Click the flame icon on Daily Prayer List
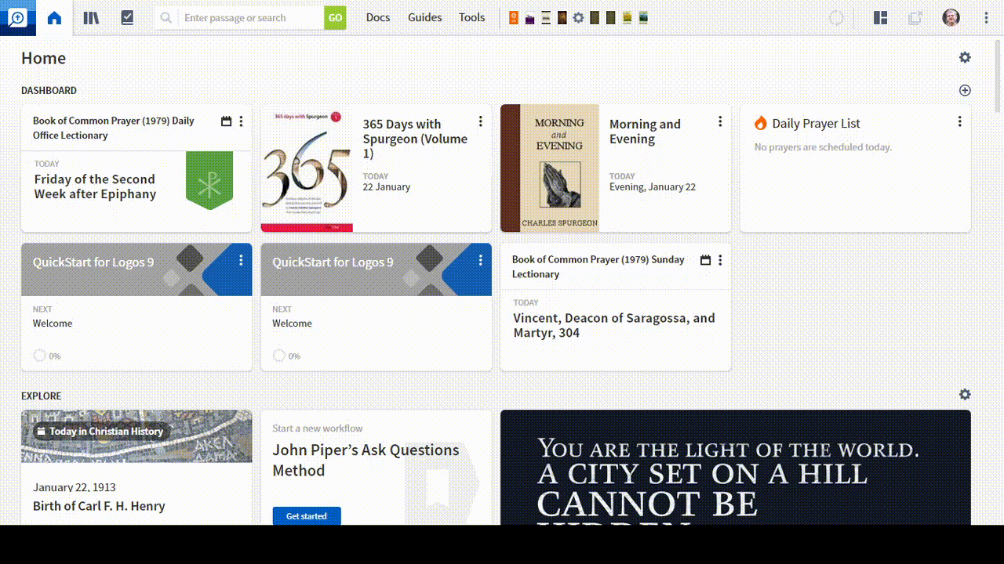 760,123
